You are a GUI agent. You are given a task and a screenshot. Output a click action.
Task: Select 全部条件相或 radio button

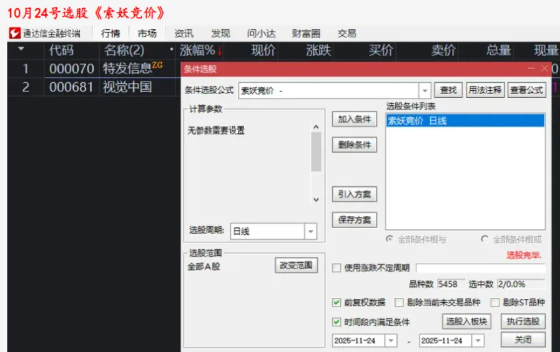tap(485, 239)
